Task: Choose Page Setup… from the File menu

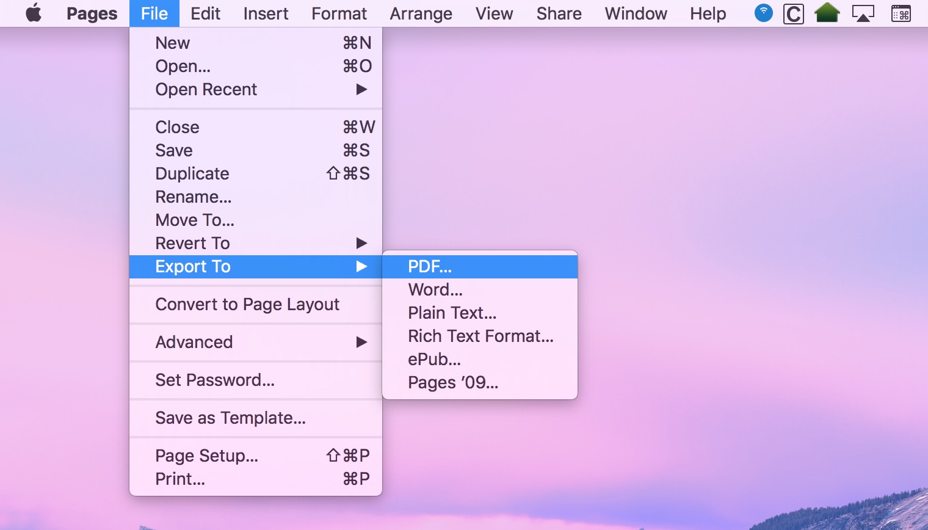Action: click(256, 456)
